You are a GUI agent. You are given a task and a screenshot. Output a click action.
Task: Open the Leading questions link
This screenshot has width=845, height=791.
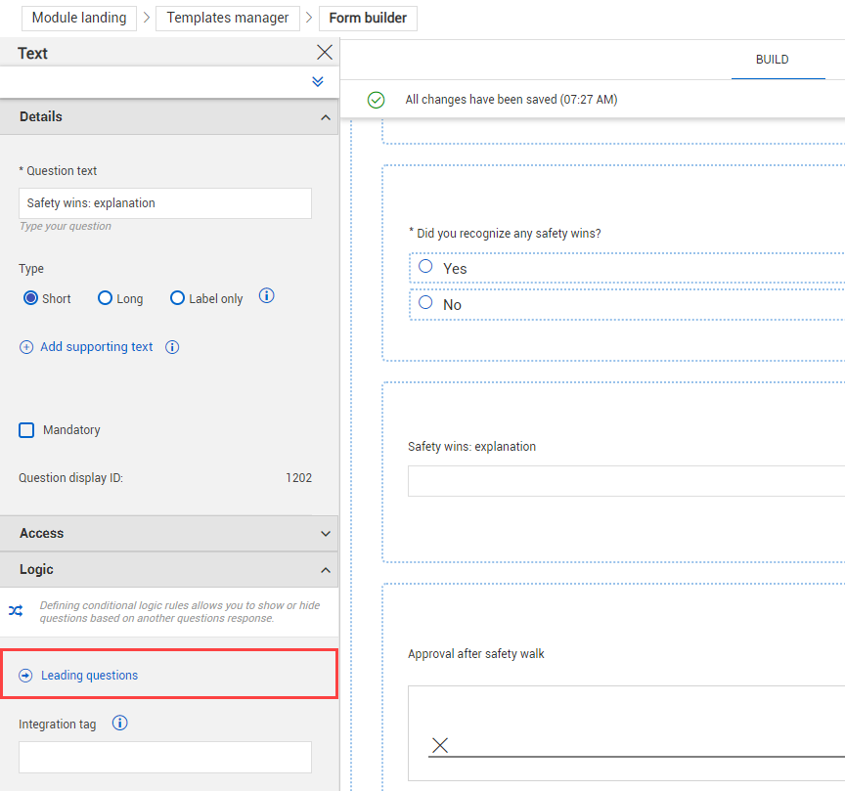(x=89, y=676)
